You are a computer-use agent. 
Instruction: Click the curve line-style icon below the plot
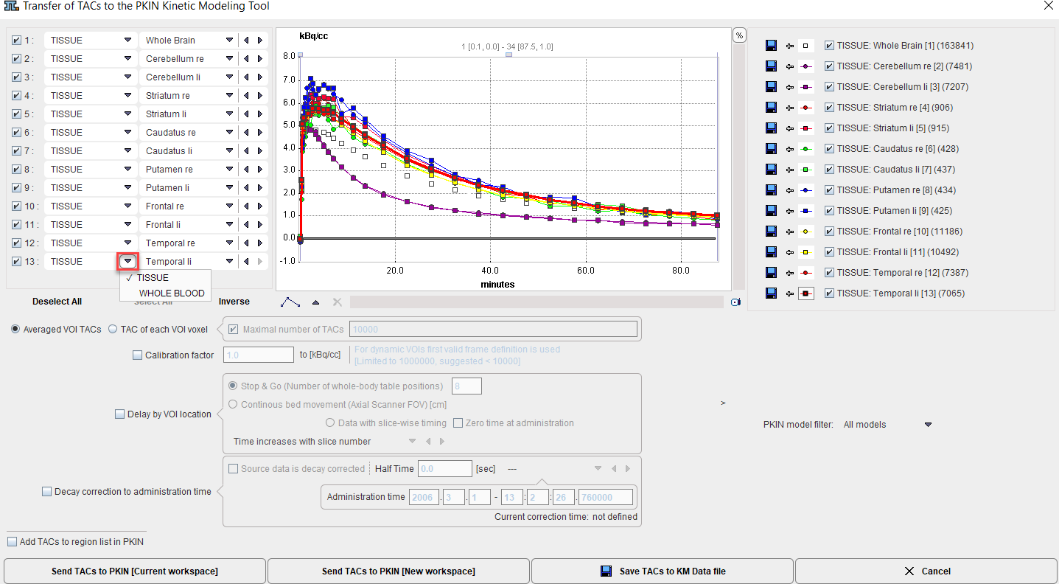point(291,302)
